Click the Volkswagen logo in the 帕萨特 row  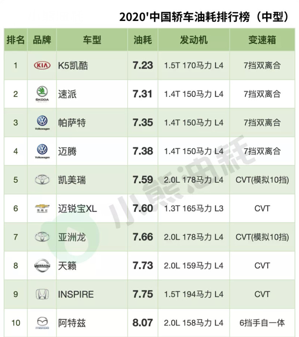(42, 123)
